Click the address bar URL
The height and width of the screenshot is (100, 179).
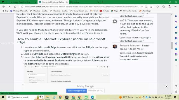coord(82,7)
